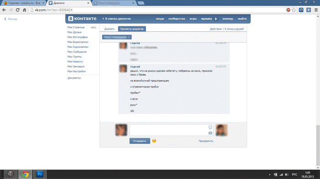This screenshot has height=179, width=320.
Task: Remove the selected dialog partner tag
Action: click(129, 37)
